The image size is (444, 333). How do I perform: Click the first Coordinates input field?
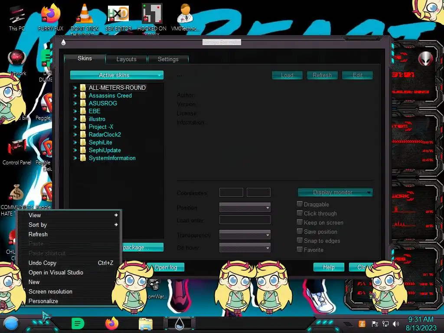point(232,192)
